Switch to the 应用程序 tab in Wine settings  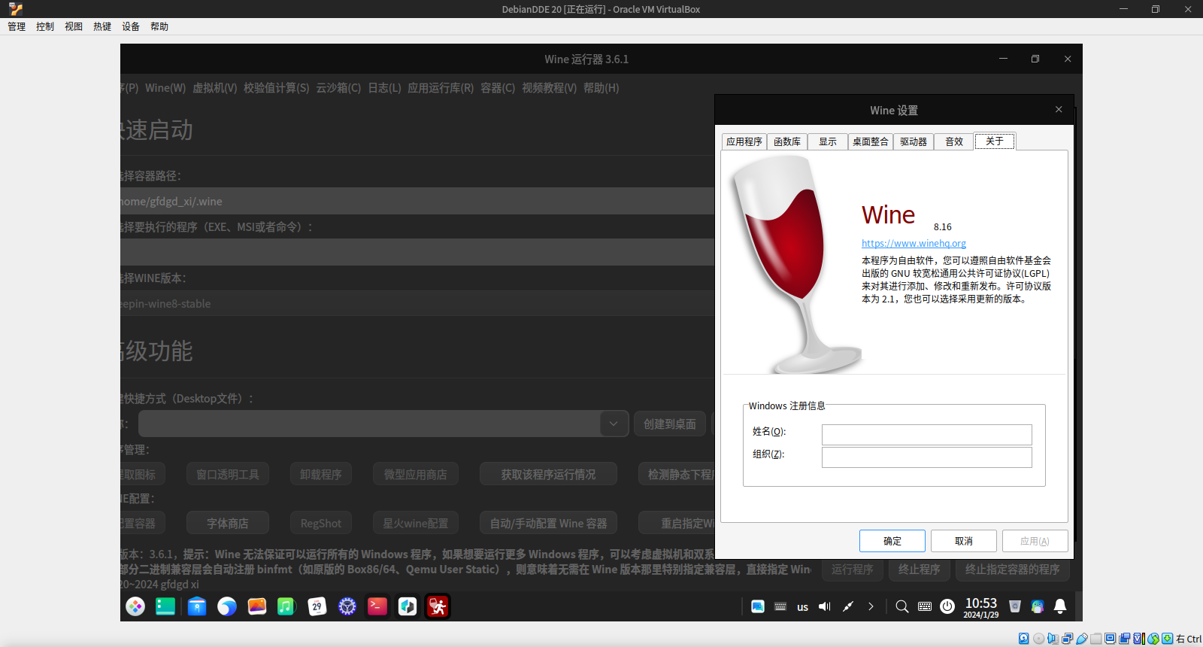click(x=744, y=141)
